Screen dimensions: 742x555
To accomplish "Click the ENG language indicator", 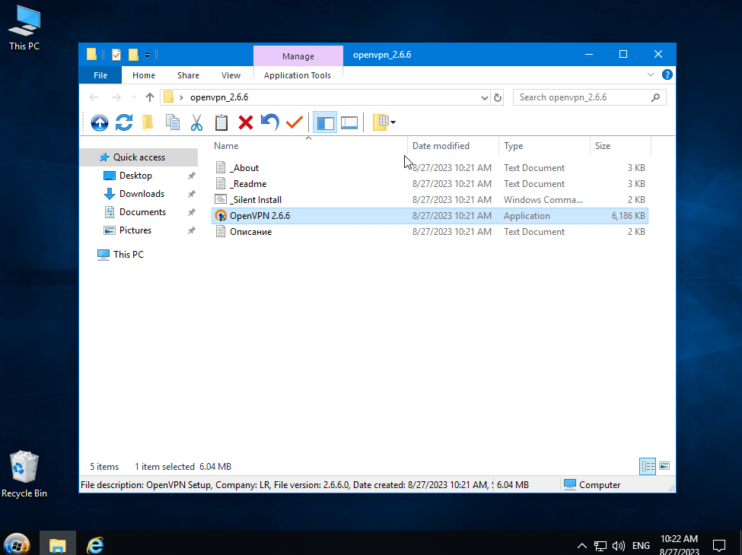I will (641, 546).
